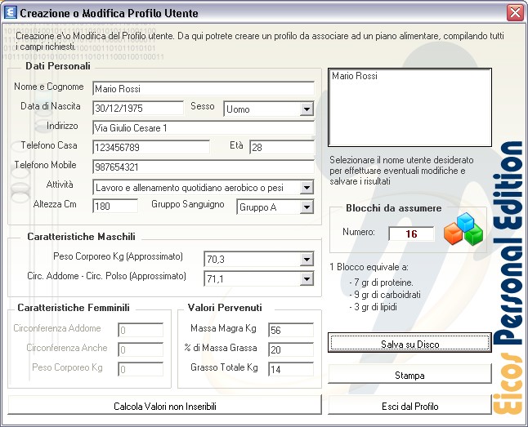Viewport: 528px width, 427px height.
Task: Click the Massa Magra Kg field
Action: click(x=291, y=329)
